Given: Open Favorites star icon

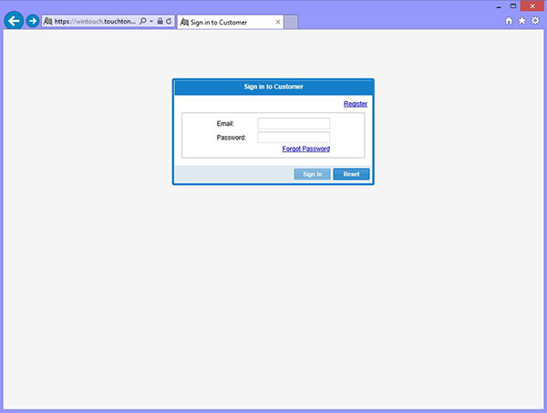Looking at the screenshot, I should 521,21.
